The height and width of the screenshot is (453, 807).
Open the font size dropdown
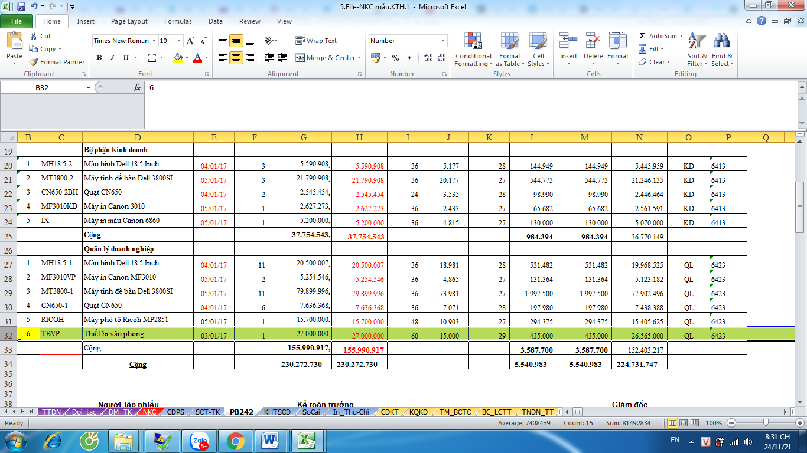tap(178, 41)
